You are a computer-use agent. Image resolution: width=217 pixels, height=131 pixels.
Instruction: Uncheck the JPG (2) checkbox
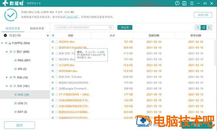tap(16, 69)
